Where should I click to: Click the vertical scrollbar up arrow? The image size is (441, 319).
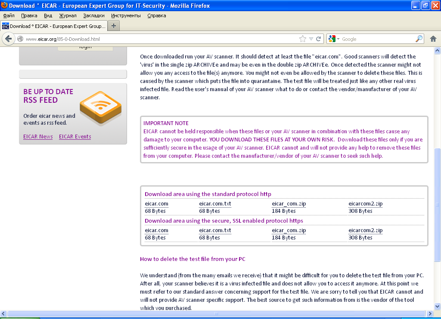[438, 51]
